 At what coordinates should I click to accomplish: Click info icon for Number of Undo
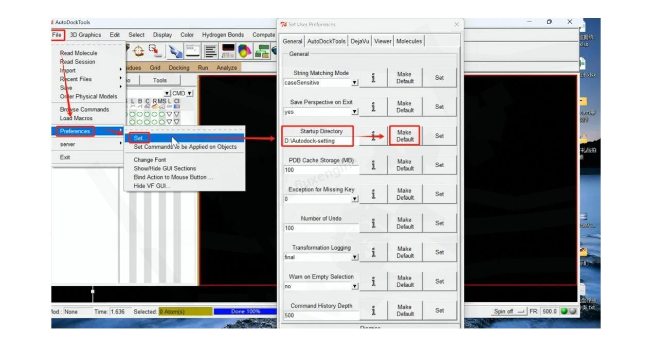pyautogui.click(x=373, y=223)
